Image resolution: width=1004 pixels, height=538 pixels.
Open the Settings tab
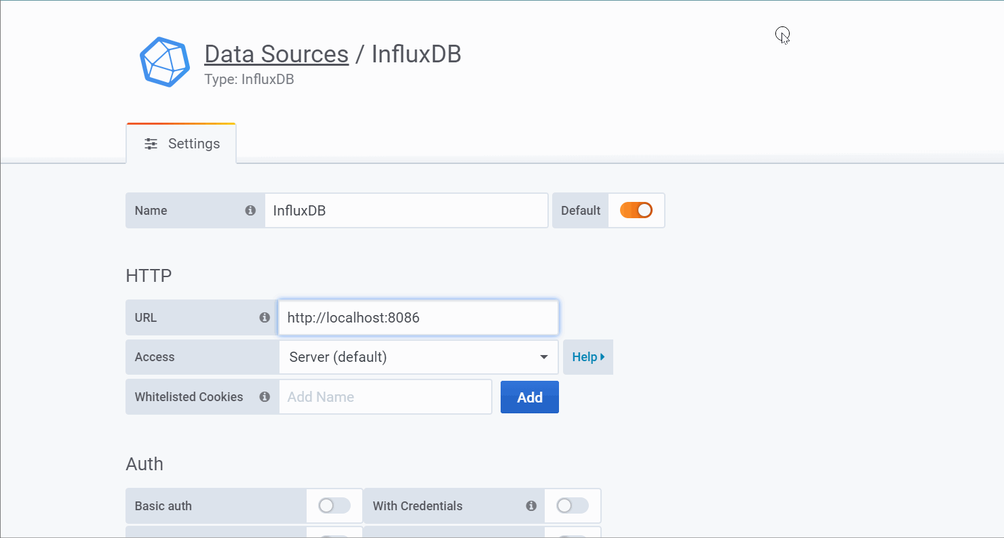pyautogui.click(x=181, y=144)
